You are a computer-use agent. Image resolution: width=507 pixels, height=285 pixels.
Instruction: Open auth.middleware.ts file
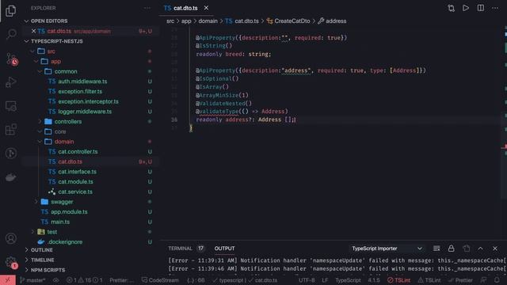pos(82,82)
